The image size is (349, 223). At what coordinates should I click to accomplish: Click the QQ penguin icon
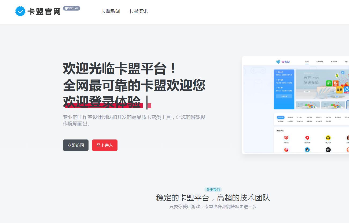tap(307, 150)
